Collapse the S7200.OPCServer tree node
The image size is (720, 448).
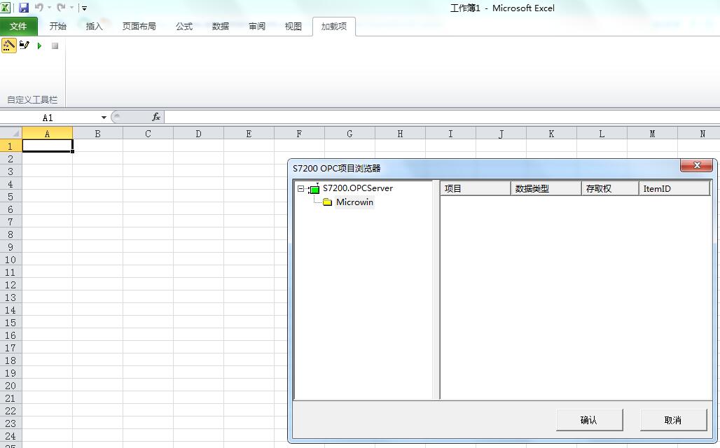(300, 189)
